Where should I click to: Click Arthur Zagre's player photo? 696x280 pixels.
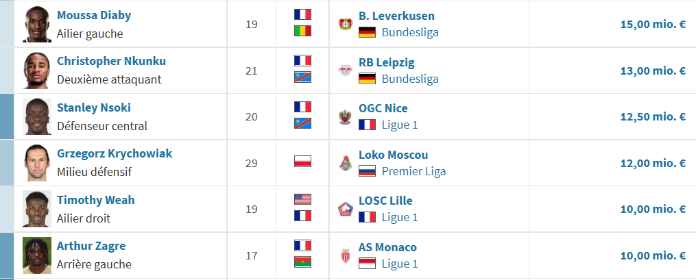(x=37, y=255)
